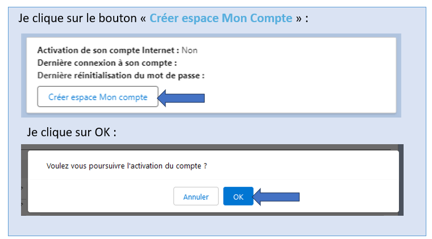Cancel activation with the Annuler button
Viewport: 432px width, 239px height.
(x=196, y=197)
